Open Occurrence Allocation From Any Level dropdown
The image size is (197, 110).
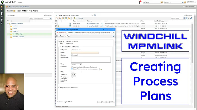click(x=74, y=77)
